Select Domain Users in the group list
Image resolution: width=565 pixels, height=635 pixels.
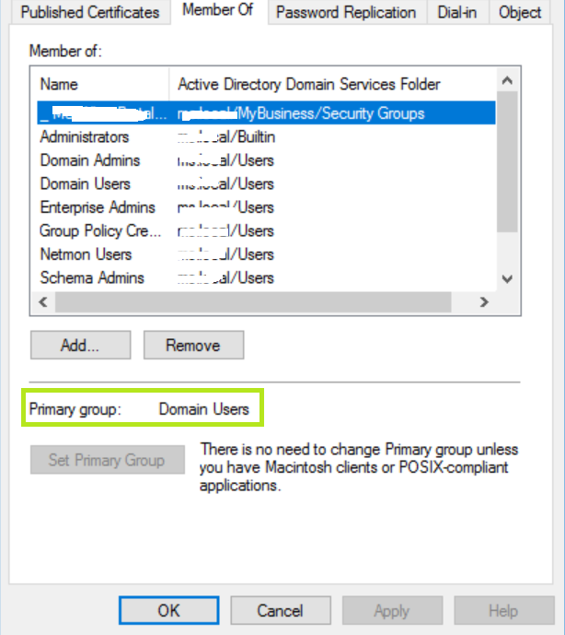pos(85,183)
